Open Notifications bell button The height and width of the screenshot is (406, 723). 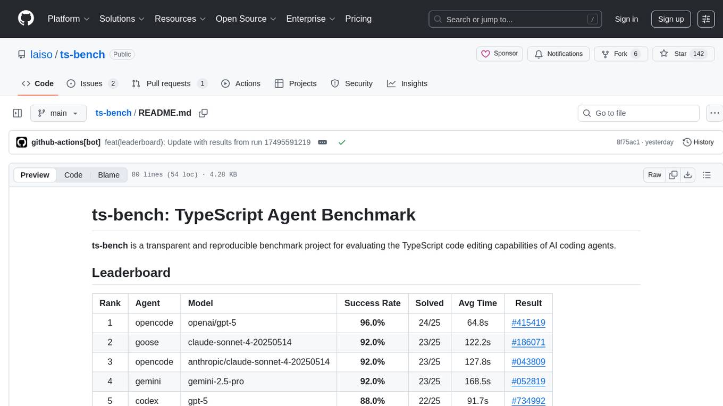(x=559, y=54)
